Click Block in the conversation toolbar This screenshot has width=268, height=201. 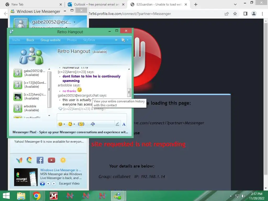(30, 40)
